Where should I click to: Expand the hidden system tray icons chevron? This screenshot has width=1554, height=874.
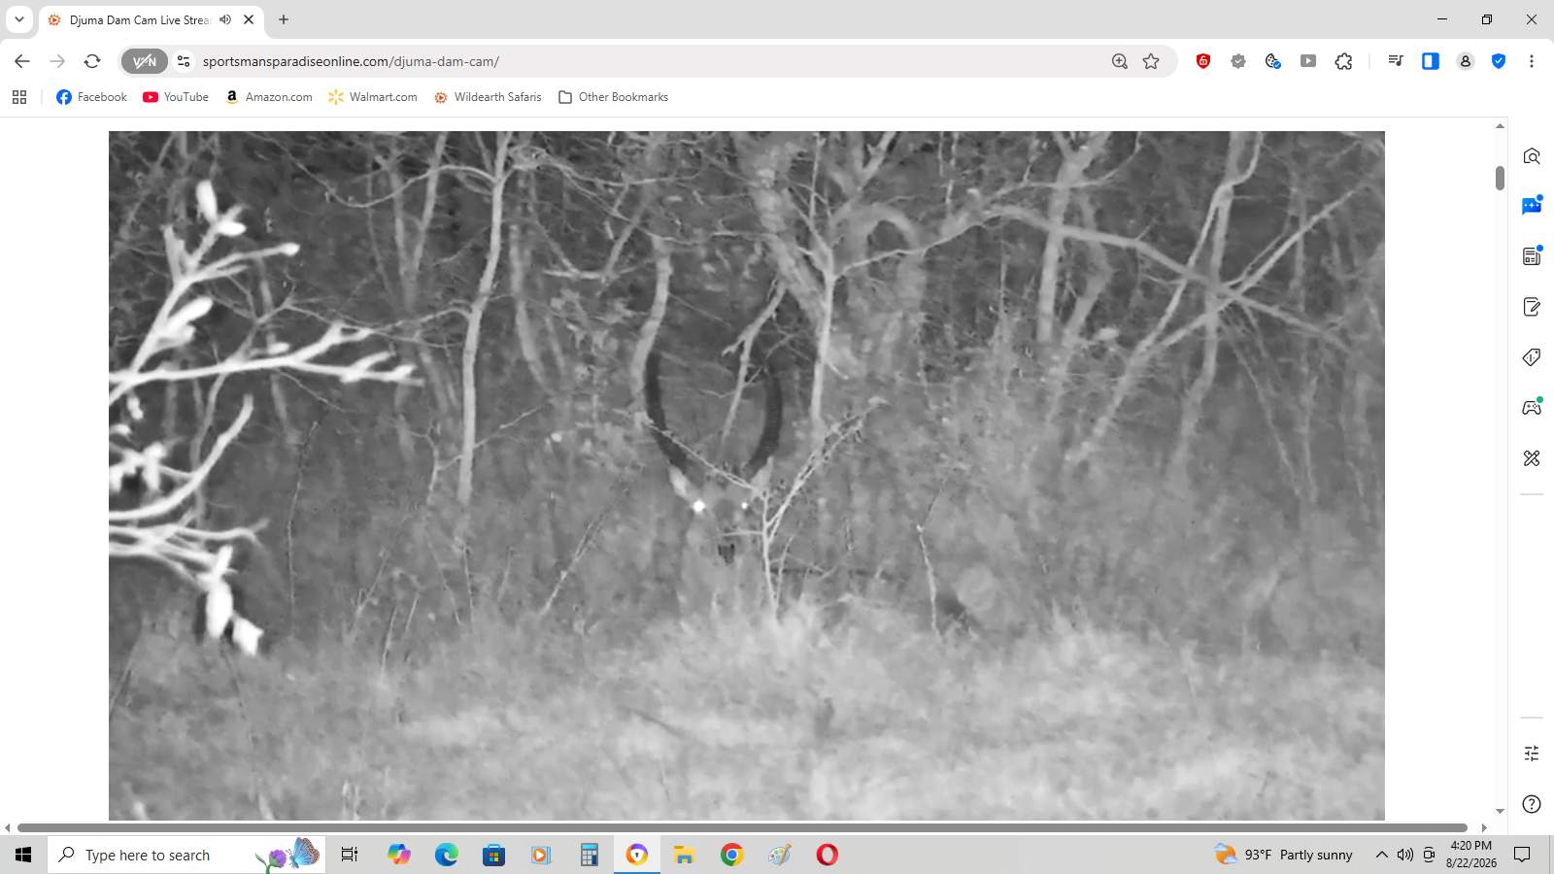point(1381,855)
